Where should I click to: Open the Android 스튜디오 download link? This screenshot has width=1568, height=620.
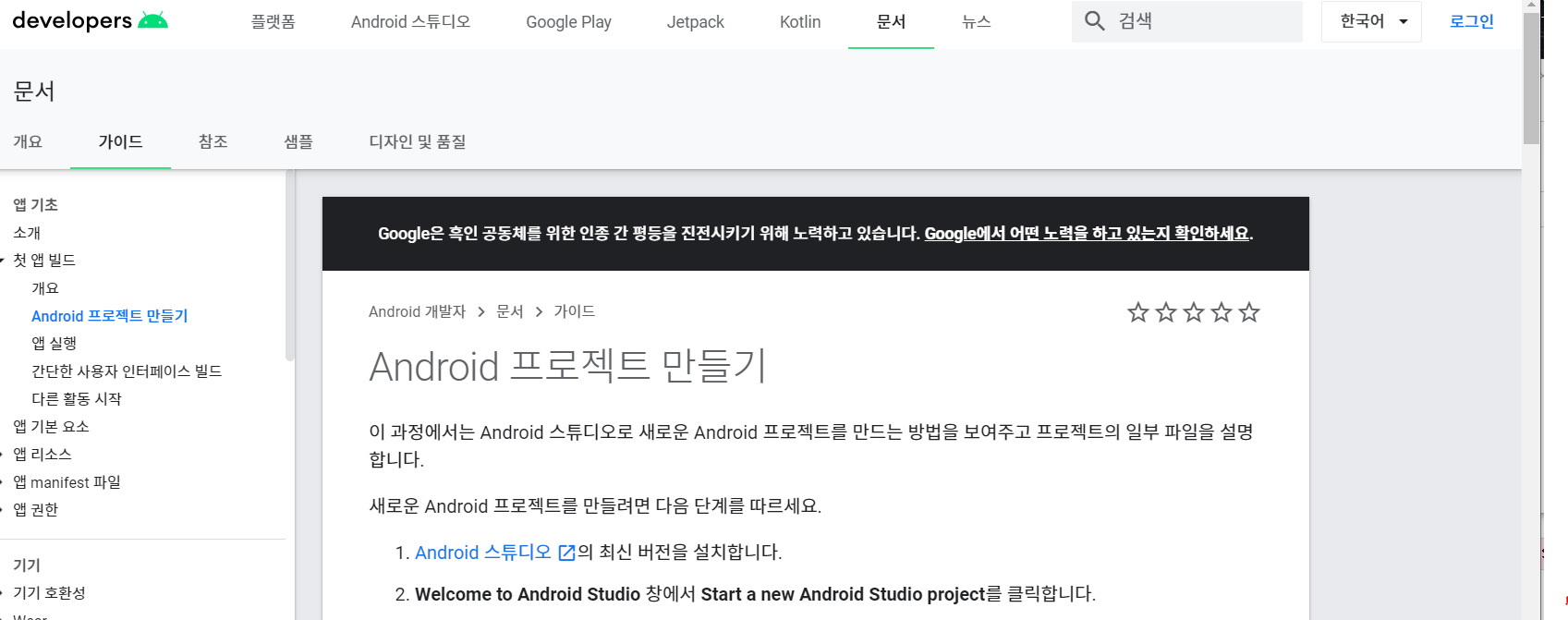click(483, 553)
